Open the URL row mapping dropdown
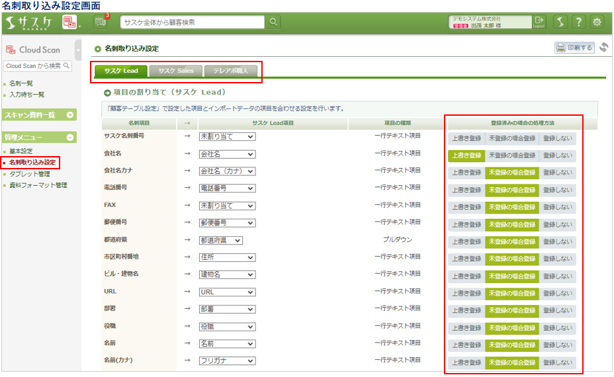Viewport: 614px width, 377px height. click(227, 292)
